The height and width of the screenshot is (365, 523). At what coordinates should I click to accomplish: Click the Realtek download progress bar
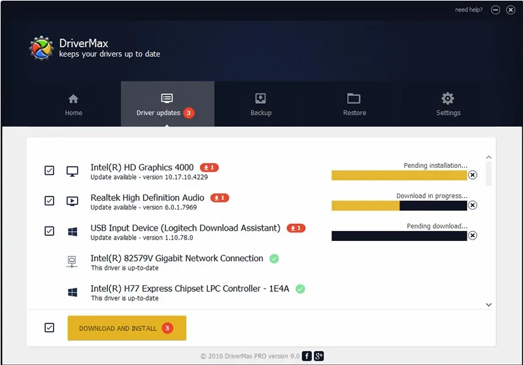pyautogui.click(x=399, y=206)
